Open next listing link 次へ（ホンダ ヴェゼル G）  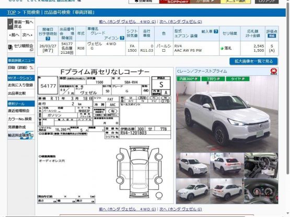pos(180,21)
